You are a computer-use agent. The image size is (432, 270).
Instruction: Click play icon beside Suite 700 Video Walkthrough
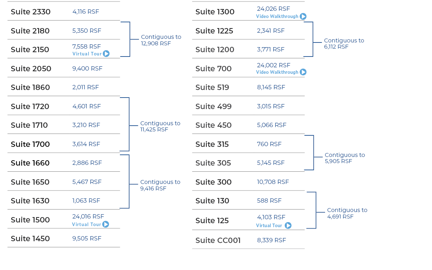(x=303, y=72)
